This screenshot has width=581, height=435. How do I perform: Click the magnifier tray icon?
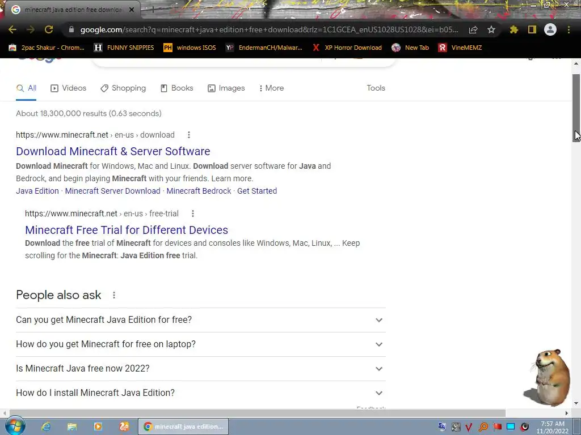pos(483,427)
